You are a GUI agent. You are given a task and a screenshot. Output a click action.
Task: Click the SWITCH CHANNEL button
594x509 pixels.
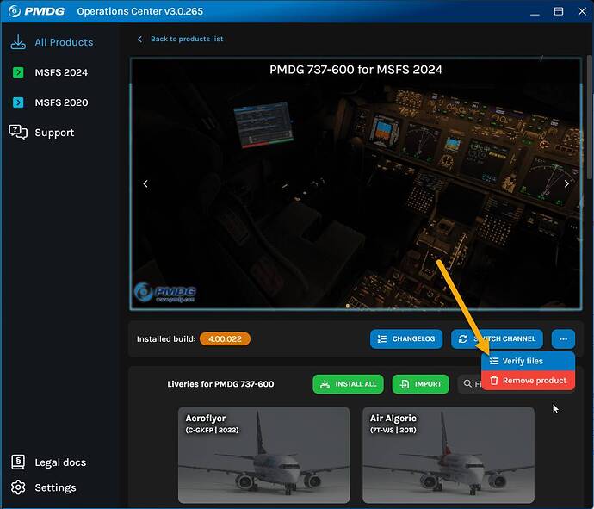[497, 338]
